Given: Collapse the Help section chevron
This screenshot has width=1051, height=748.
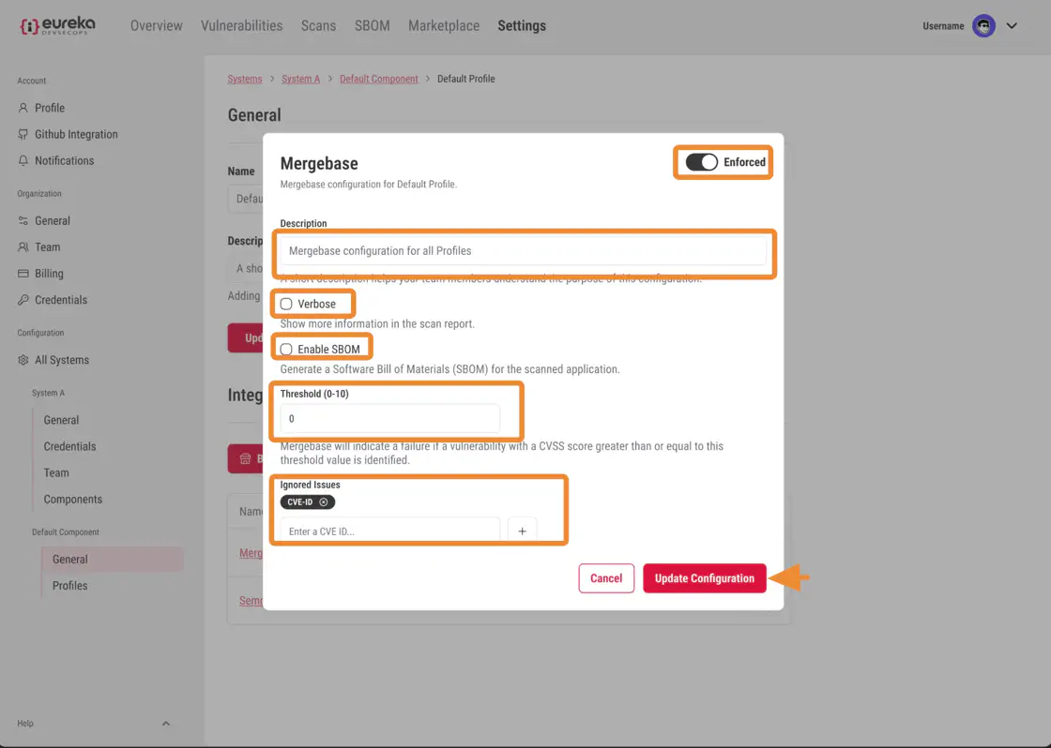Looking at the screenshot, I should [x=166, y=724].
